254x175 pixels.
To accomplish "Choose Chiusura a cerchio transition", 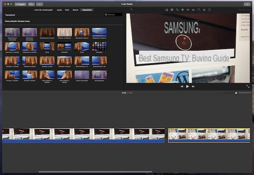I will click(x=30, y=47).
